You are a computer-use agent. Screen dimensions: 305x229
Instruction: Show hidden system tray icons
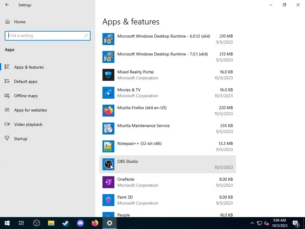click(x=252, y=223)
